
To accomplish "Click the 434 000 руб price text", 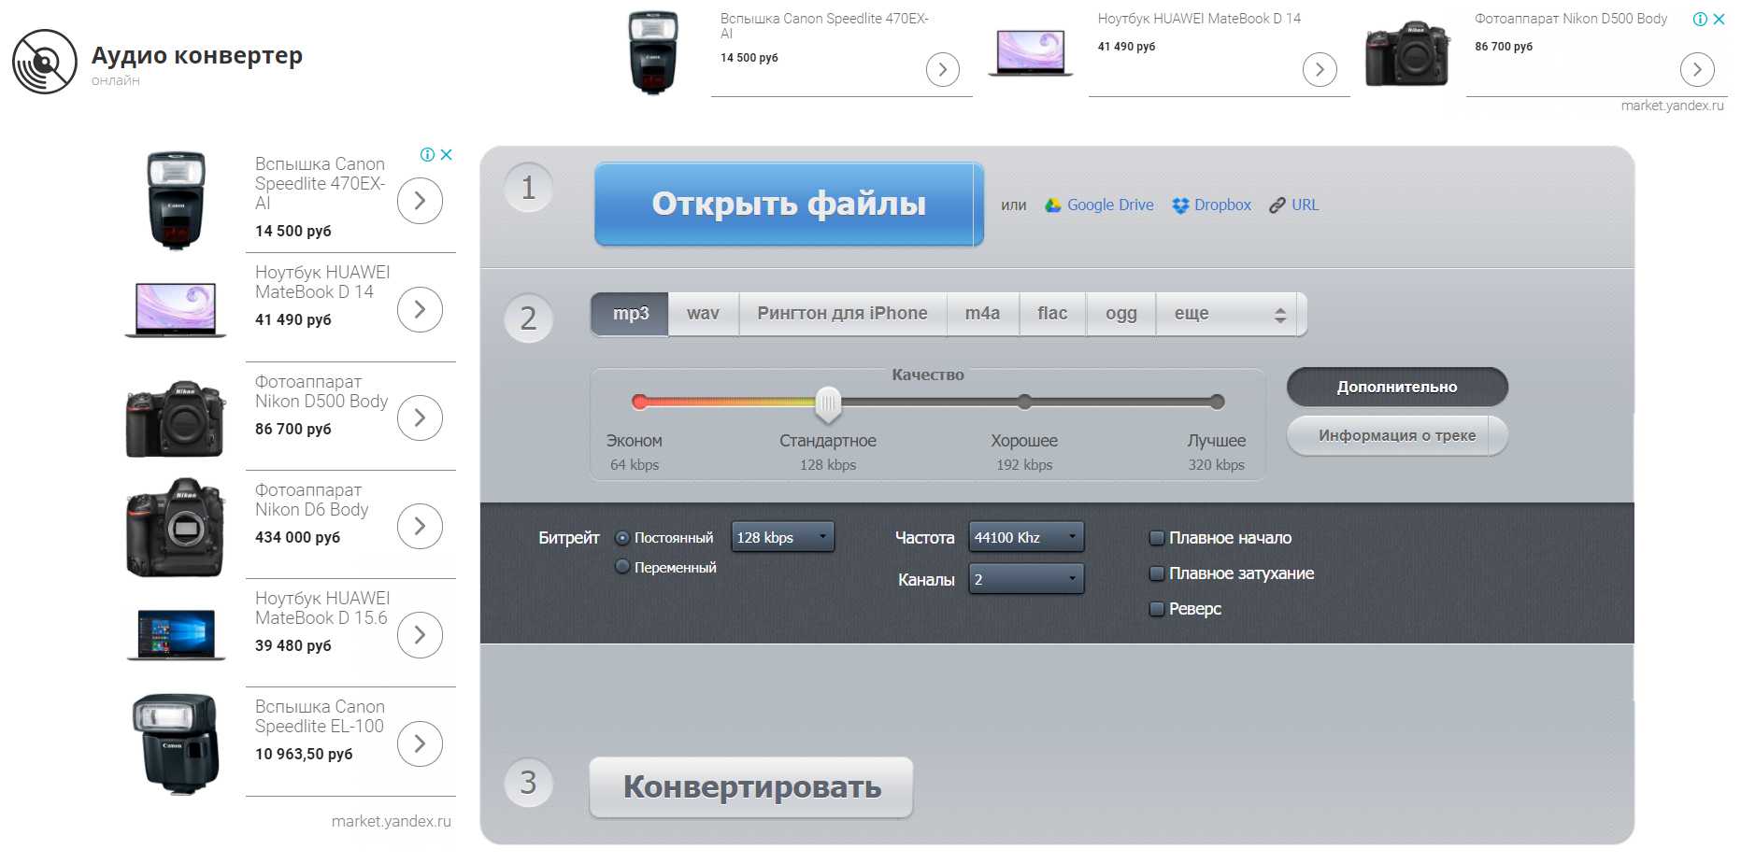I will (x=297, y=538).
